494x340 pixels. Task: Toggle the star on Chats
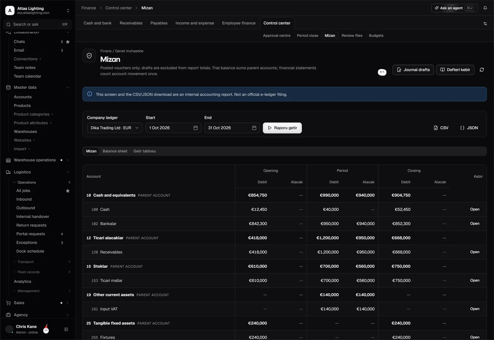[68, 42]
